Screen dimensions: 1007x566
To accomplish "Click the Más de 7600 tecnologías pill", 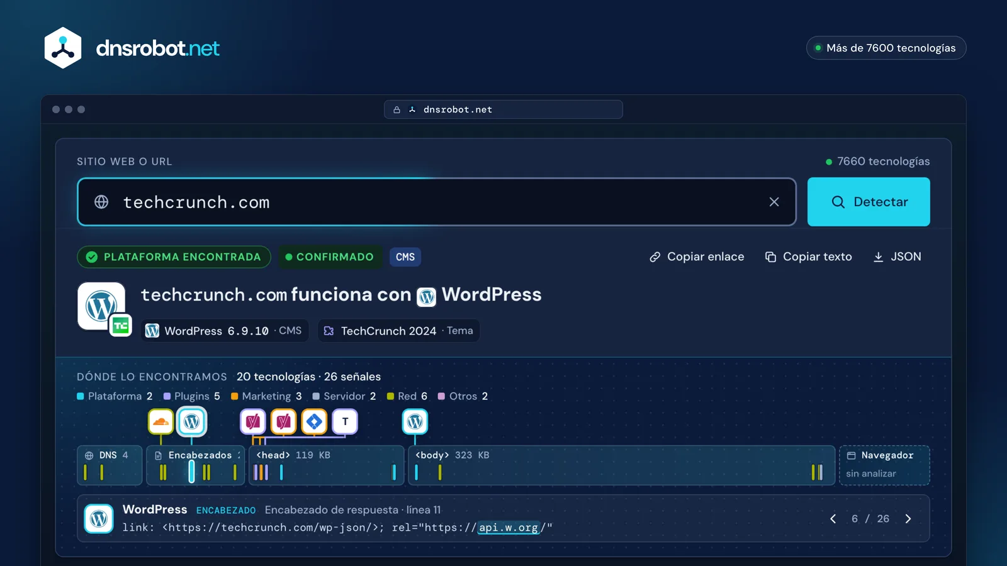I will (886, 48).
